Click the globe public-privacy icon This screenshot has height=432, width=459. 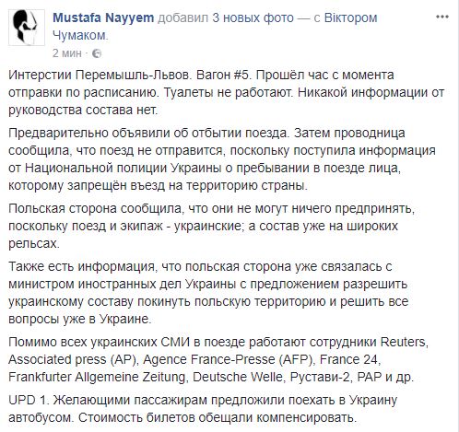[97, 53]
